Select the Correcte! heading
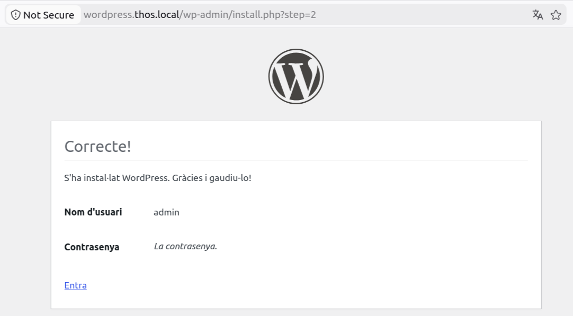The width and height of the screenshot is (573, 316). point(97,147)
